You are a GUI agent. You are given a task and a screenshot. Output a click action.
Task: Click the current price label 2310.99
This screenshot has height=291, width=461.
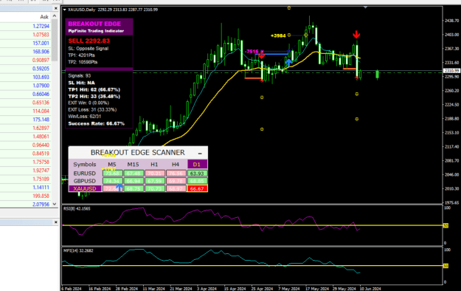coord(451,71)
